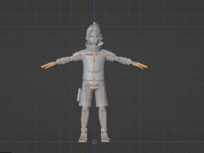Select the hand finger bones on viewer's left

point(48,65)
